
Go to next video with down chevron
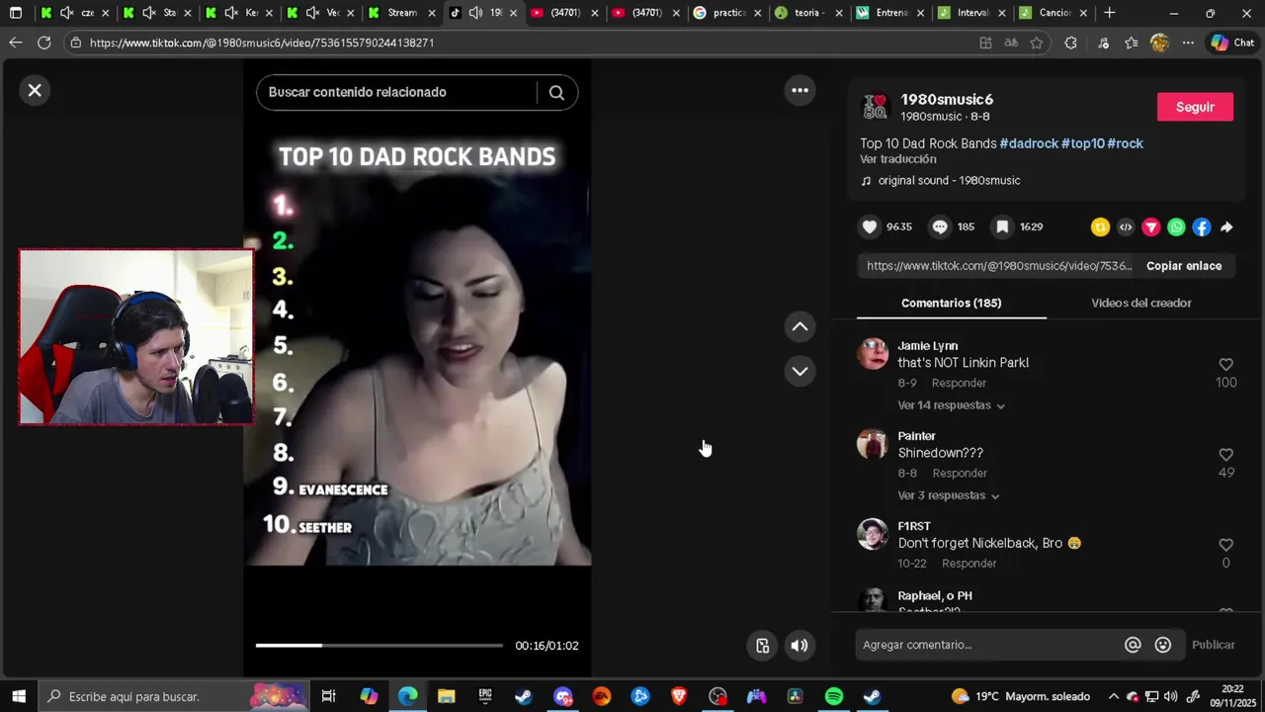pos(800,371)
